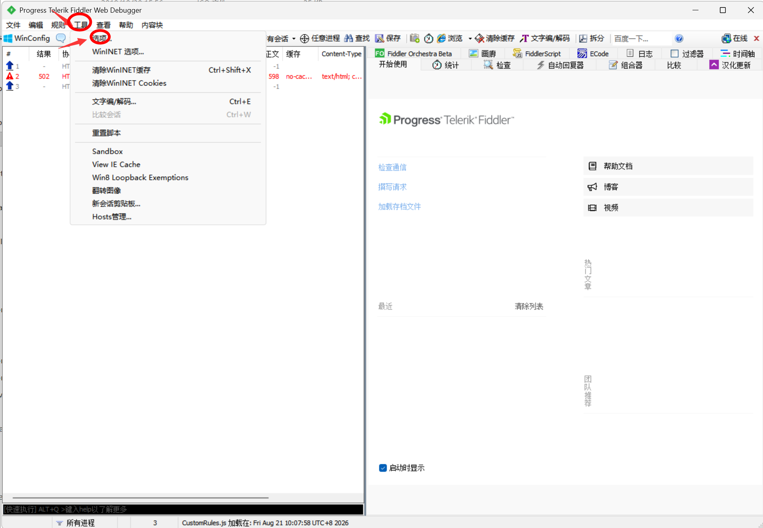Expand the keep sessions (会话) dropdown arrow
The image size is (763, 528).
(x=294, y=38)
